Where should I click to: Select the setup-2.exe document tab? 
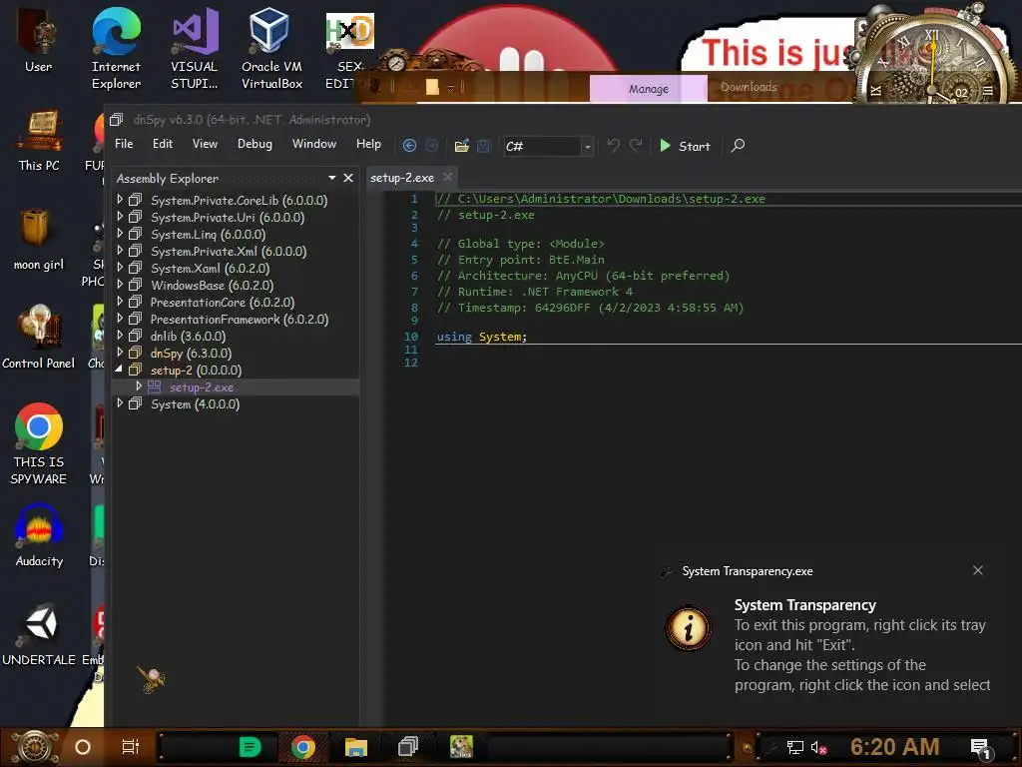click(402, 178)
